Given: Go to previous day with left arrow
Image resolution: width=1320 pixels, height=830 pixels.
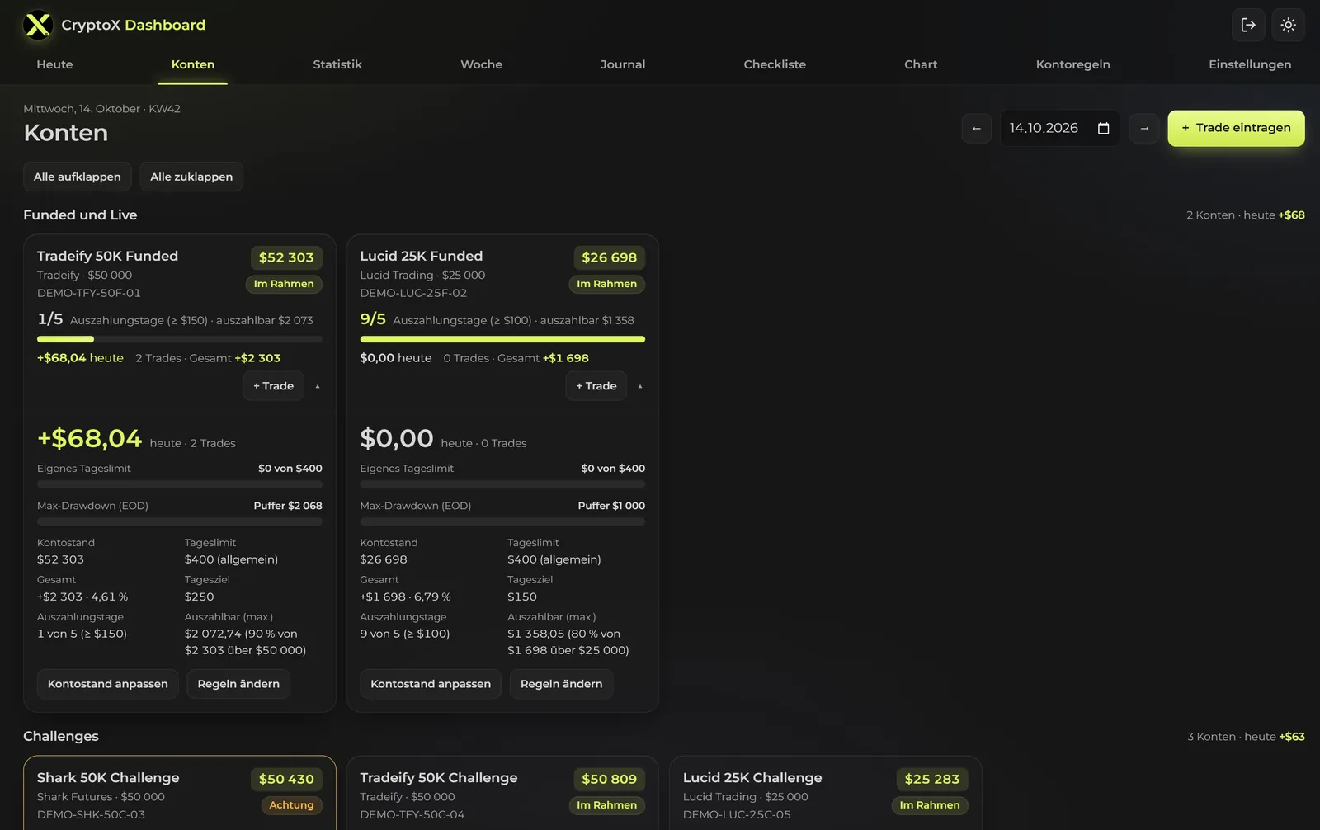Looking at the screenshot, I should click(x=977, y=128).
